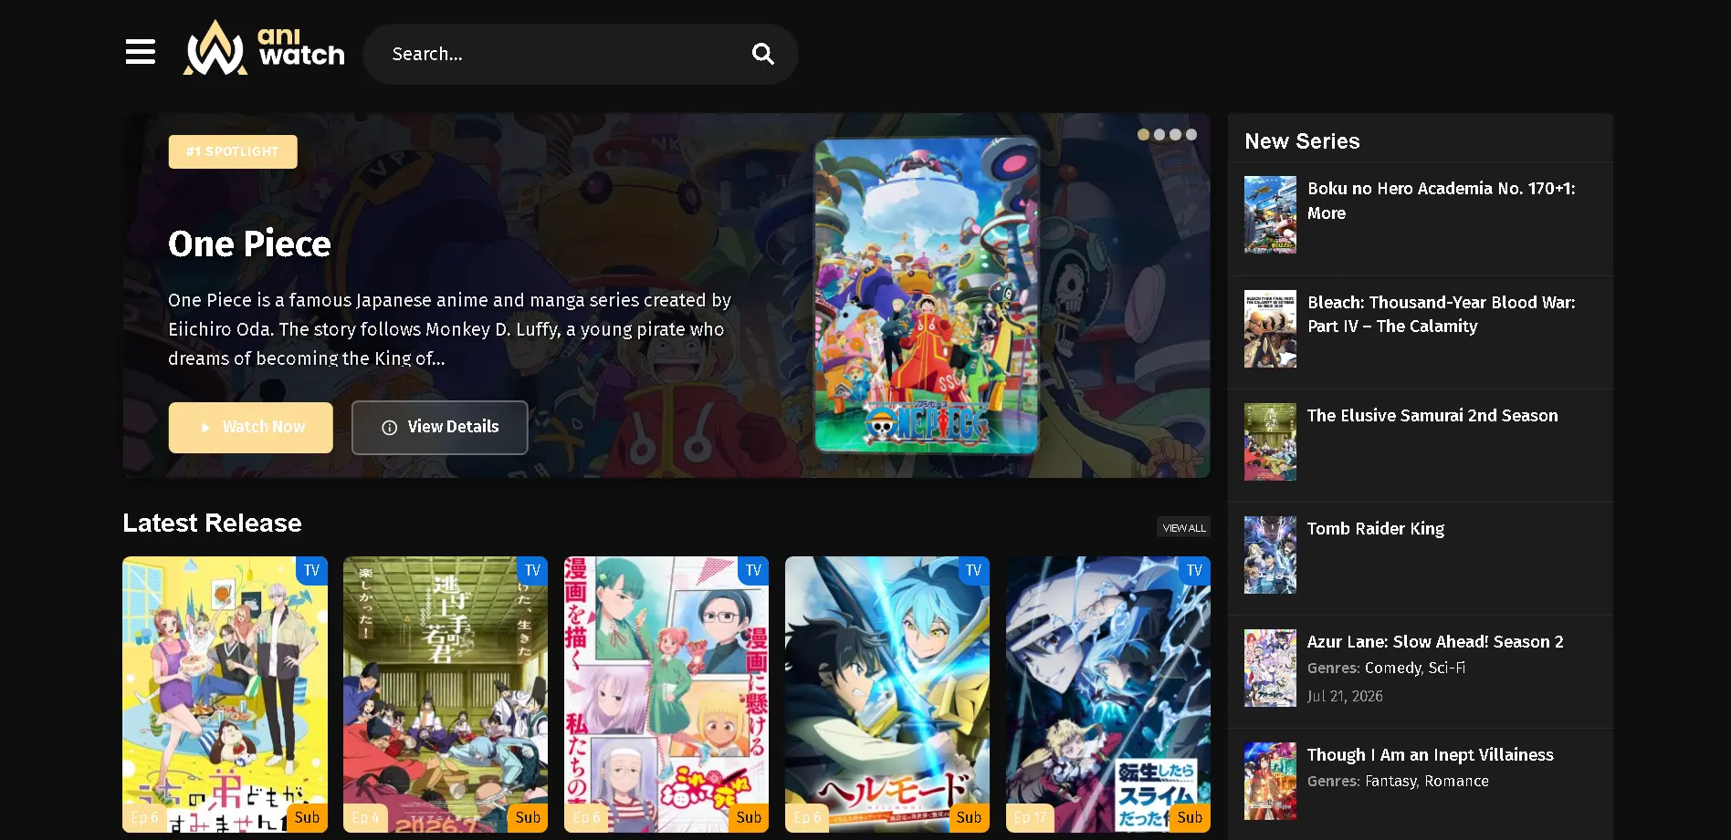Open the Bleach Thousand-Year Blood War thumbnail

(x=1270, y=328)
